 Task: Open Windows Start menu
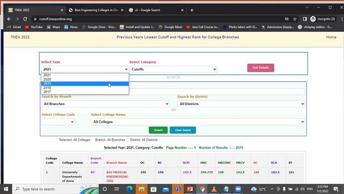coord(6,189)
